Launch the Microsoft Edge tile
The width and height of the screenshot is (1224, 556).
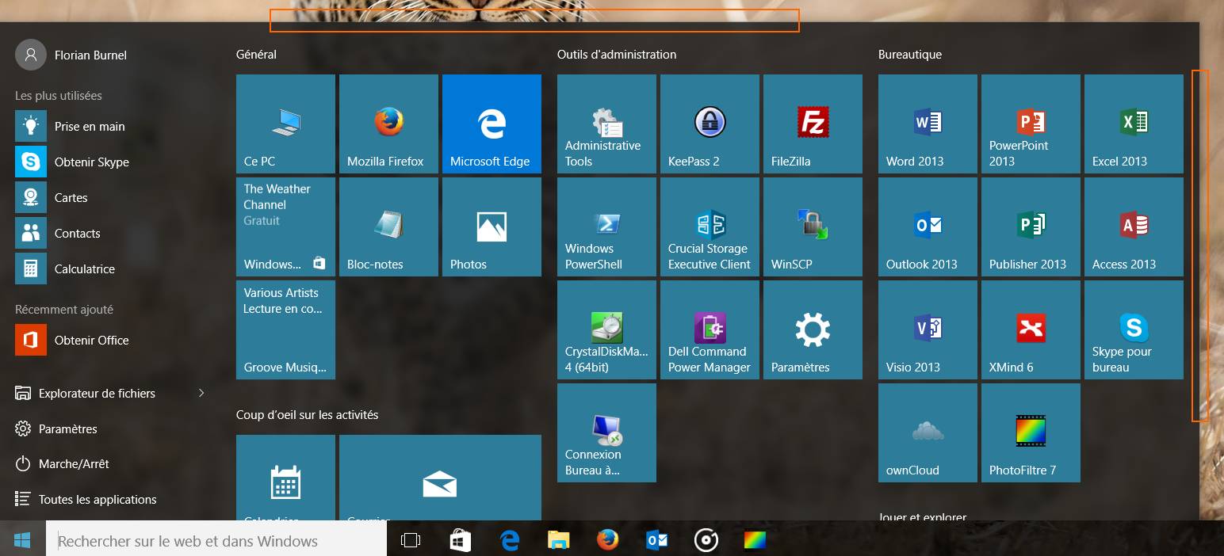tap(492, 124)
